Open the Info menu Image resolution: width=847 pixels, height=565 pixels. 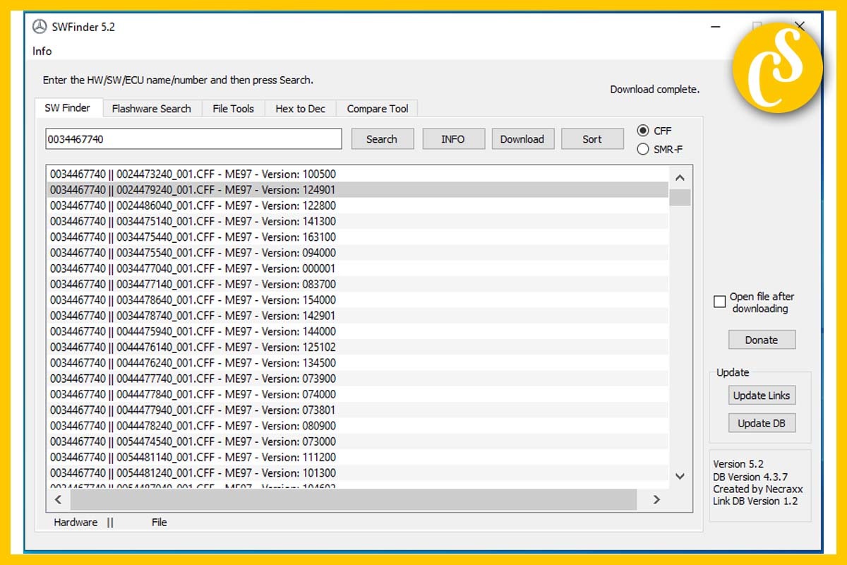pos(42,51)
